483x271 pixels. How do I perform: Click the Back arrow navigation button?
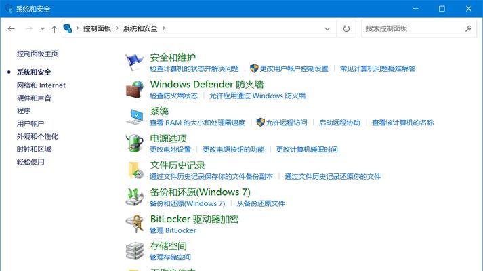coord(12,28)
